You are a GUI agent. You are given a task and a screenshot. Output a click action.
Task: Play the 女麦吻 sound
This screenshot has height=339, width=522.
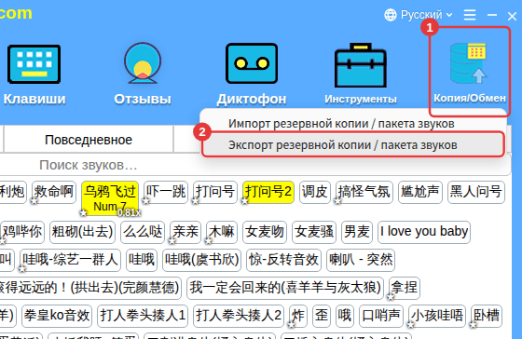coord(265,232)
